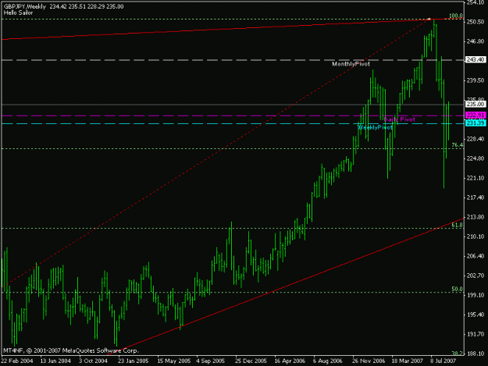The width and height of the screenshot is (488, 366).
Task: Click the 235.00 current price tag
Action: click(476, 104)
